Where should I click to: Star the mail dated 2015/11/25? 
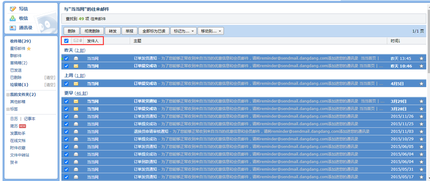(x=421, y=124)
